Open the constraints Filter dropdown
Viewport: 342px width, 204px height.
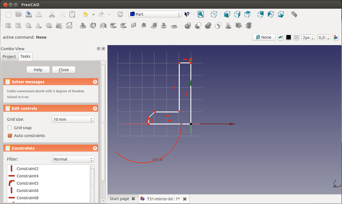click(x=73, y=159)
